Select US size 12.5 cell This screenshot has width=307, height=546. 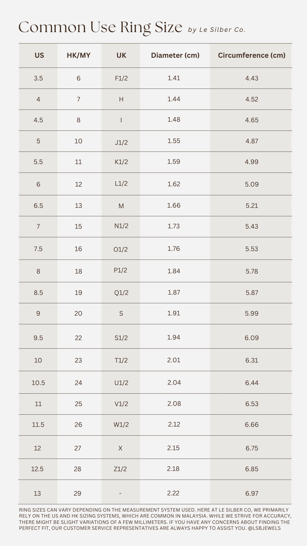click(37, 469)
